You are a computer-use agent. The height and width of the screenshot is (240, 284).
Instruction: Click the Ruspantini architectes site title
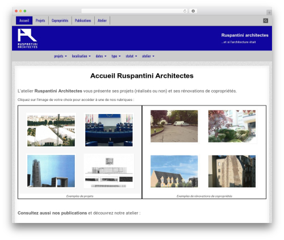[x=245, y=35]
